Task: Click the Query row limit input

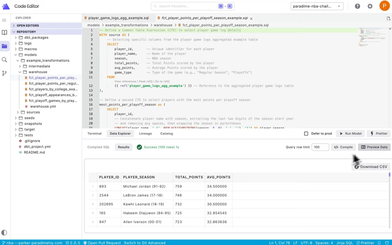Action: [x=320, y=147]
